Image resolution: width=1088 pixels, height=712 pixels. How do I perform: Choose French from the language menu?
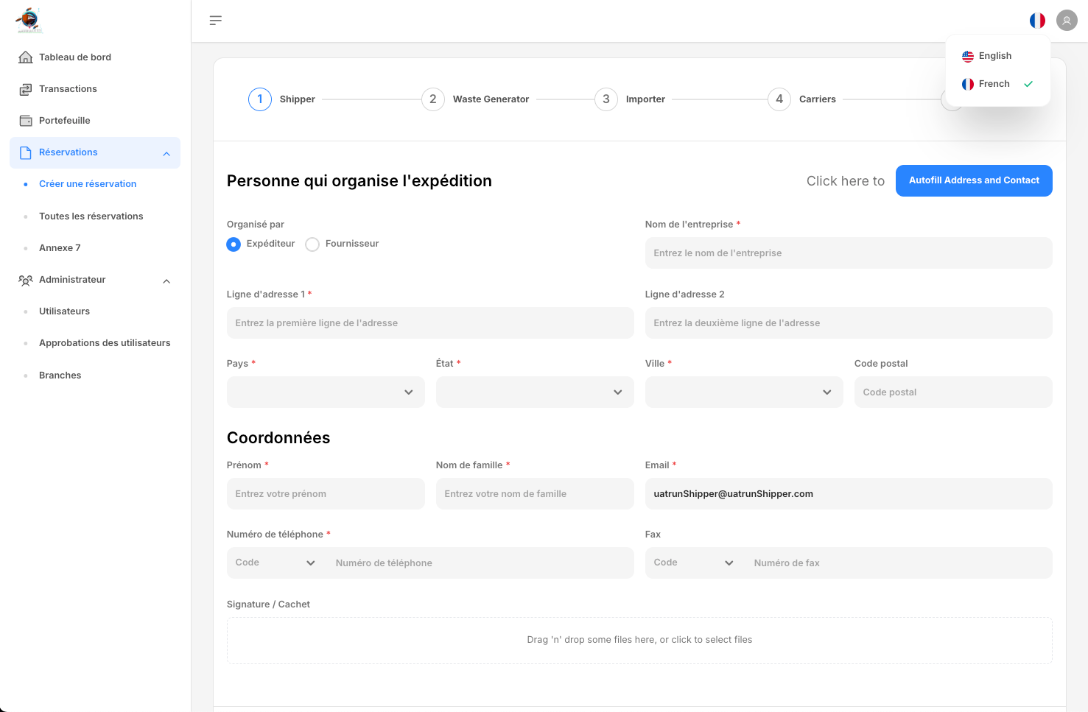(x=994, y=84)
